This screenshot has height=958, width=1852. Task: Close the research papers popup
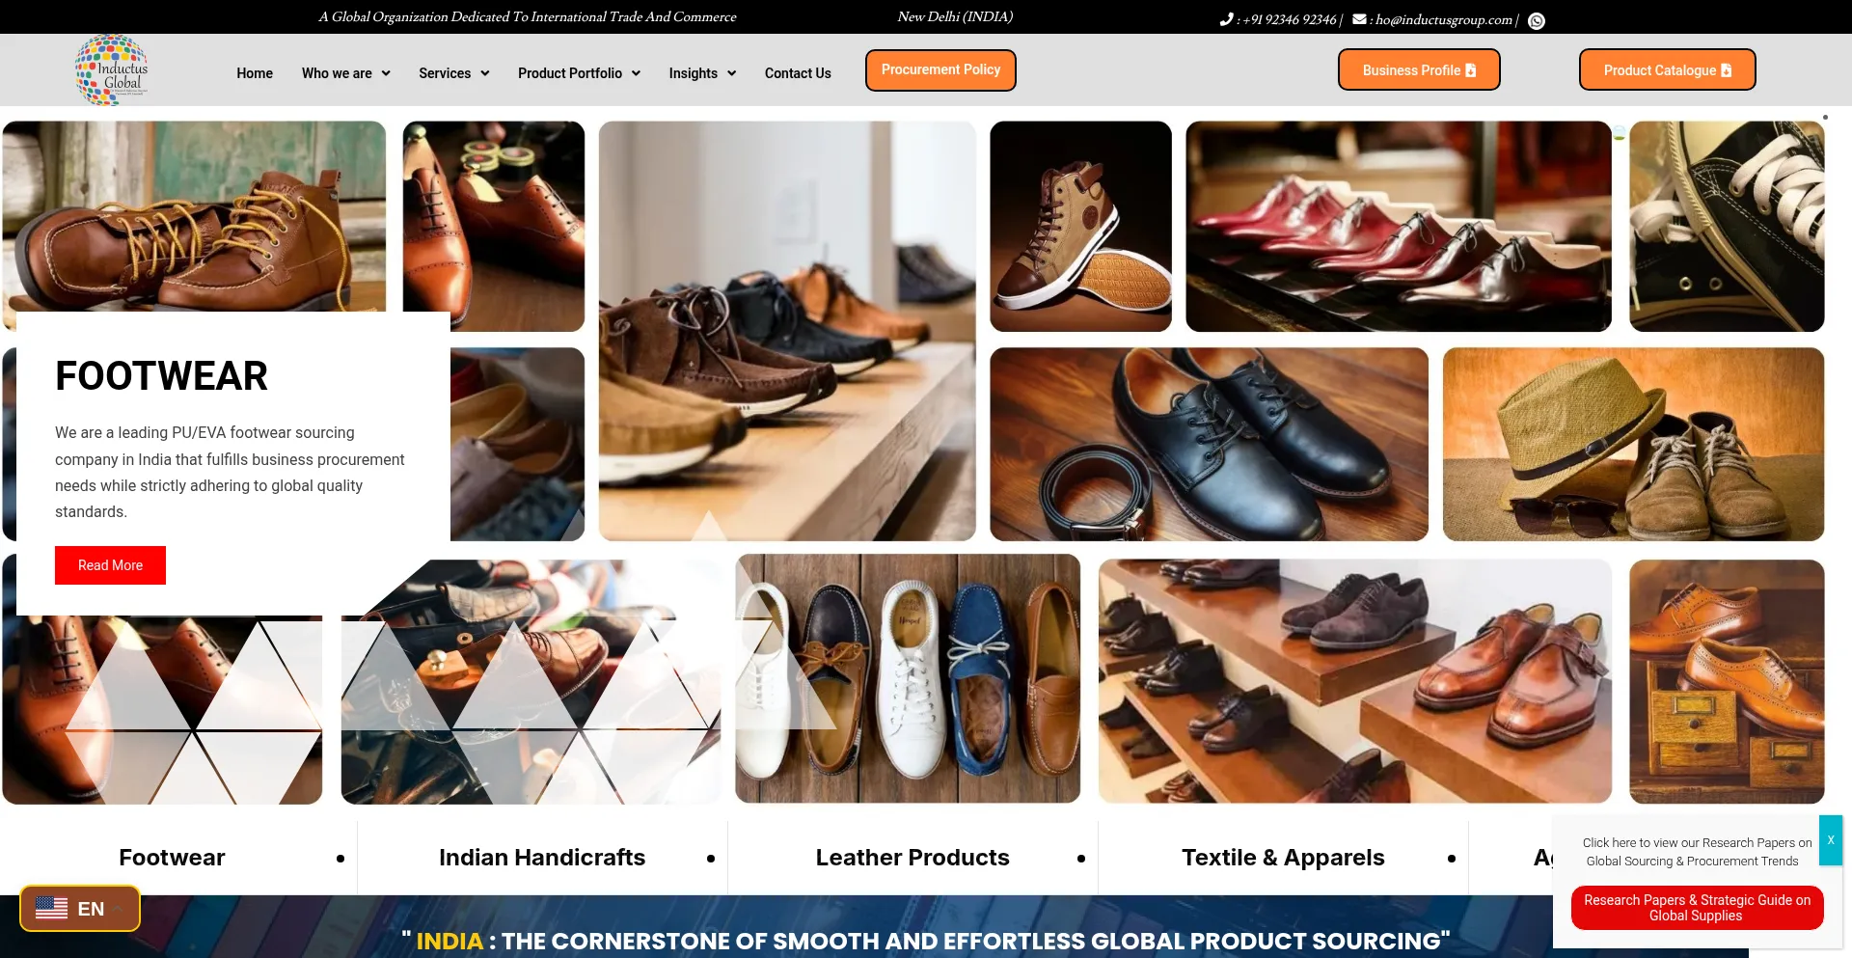(x=1830, y=840)
